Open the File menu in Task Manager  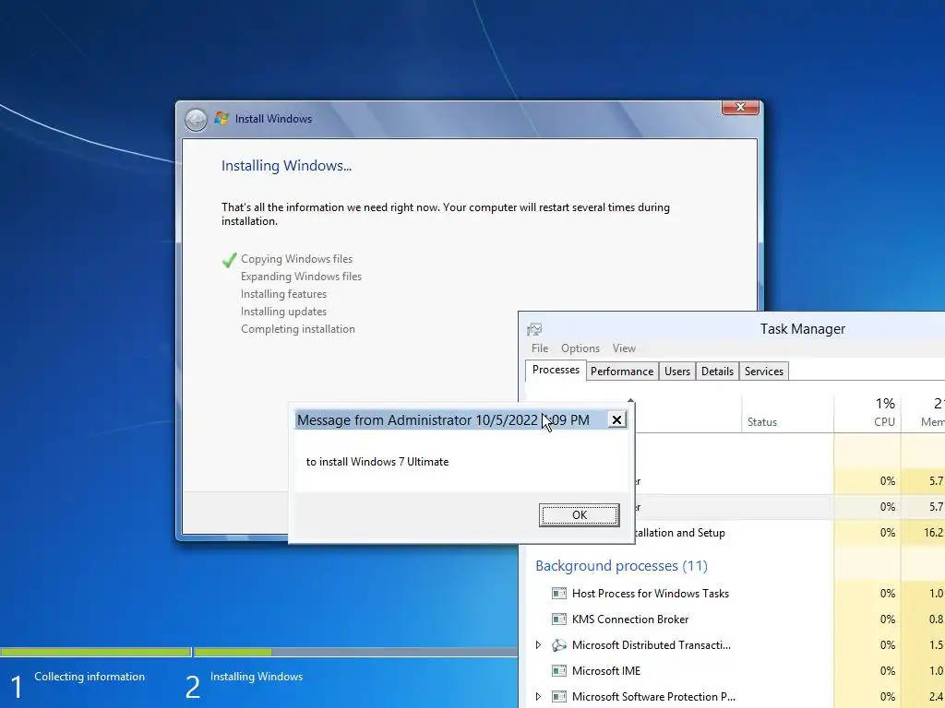tap(540, 348)
